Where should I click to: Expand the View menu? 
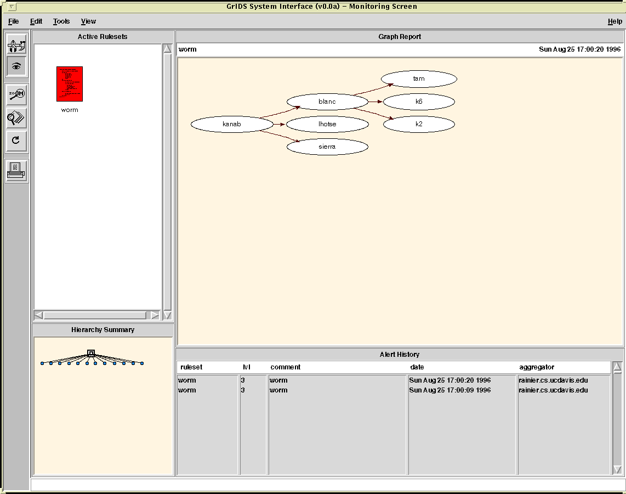coord(88,21)
